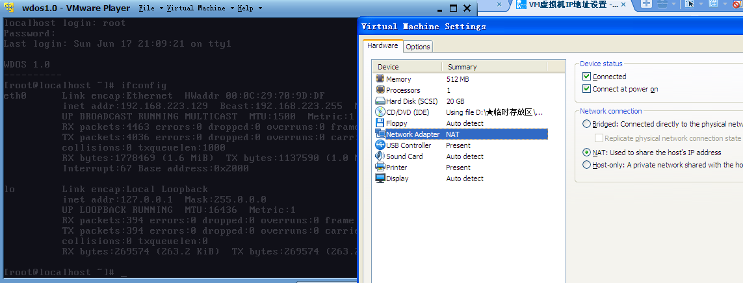The width and height of the screenshot is (743, 283).
Task: Select NAT network connection radio button
Action: coord(587,153)
